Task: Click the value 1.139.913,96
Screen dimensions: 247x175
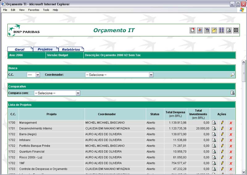Action: tap(178, 123)
